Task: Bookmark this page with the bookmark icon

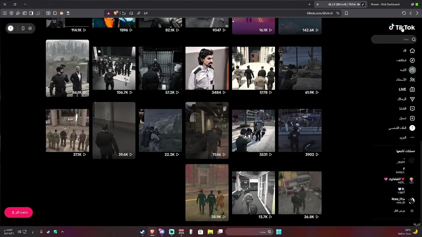Action: 346,13
